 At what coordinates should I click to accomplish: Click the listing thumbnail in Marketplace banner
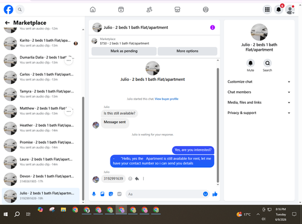(x=94, y=41)
